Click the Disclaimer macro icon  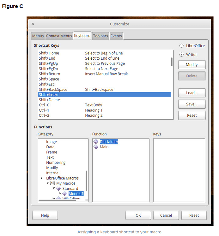[x=96, y=142]
